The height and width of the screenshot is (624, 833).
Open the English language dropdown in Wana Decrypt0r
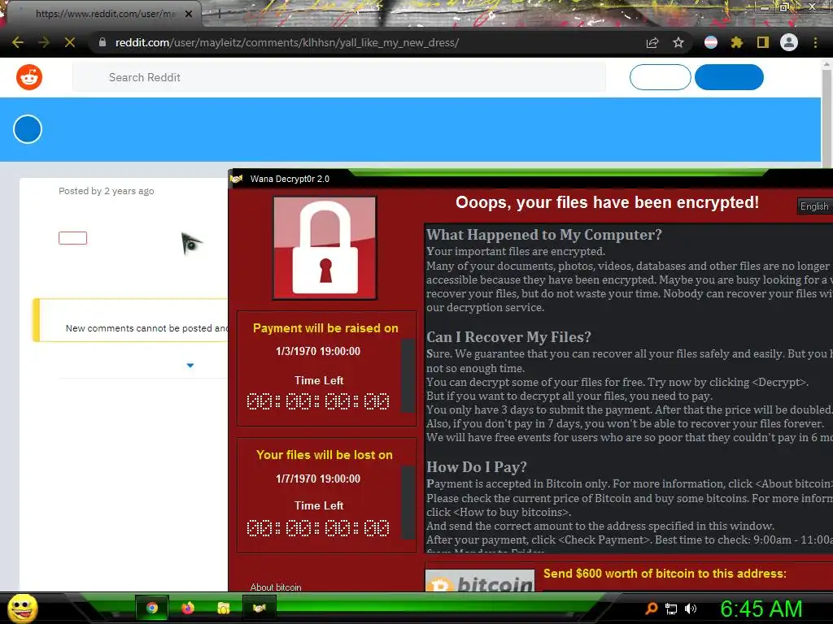point(815,206)
